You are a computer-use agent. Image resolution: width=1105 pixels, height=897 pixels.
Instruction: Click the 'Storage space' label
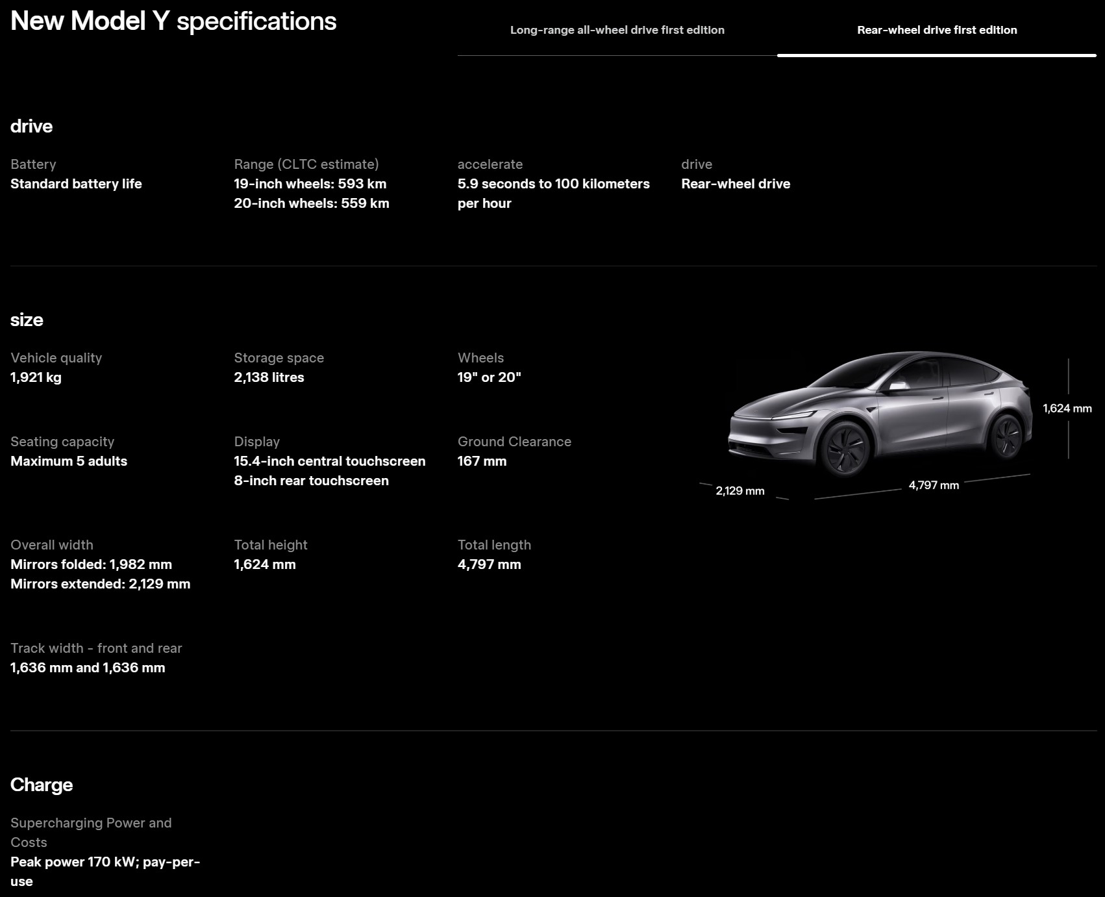pyautogui.click(x=279, y=358)
